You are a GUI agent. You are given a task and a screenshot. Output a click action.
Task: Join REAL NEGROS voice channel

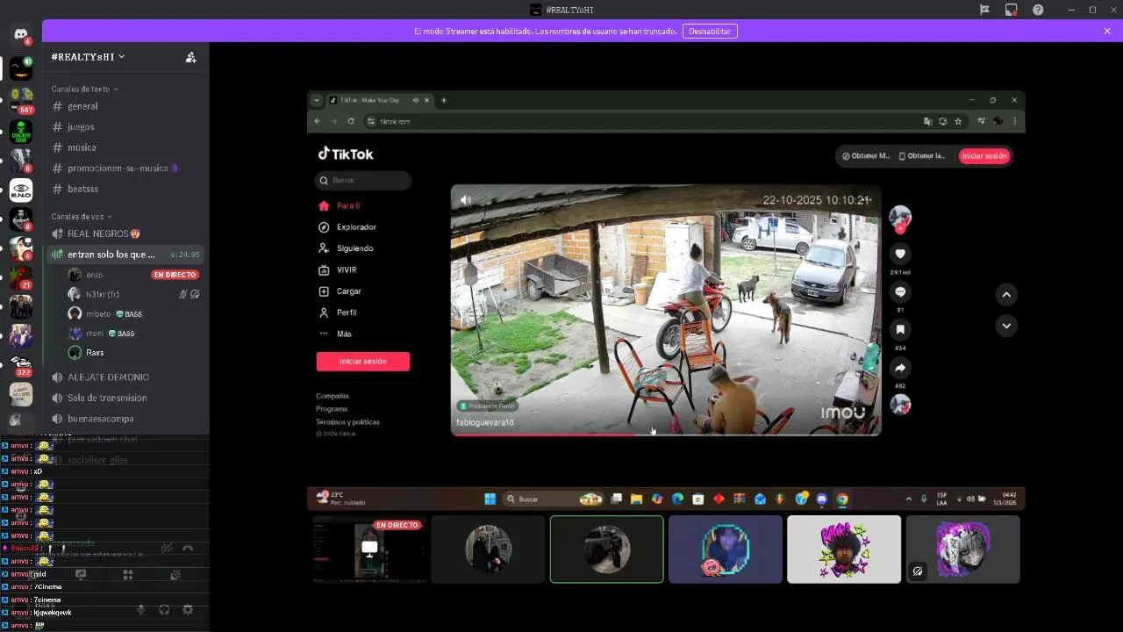pos(127,233)
